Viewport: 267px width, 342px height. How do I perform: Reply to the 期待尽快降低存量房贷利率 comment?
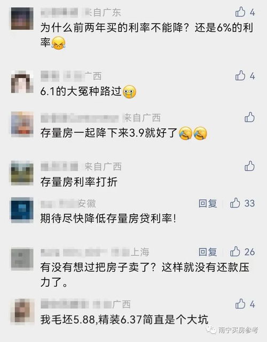click(x=208, y=203)
